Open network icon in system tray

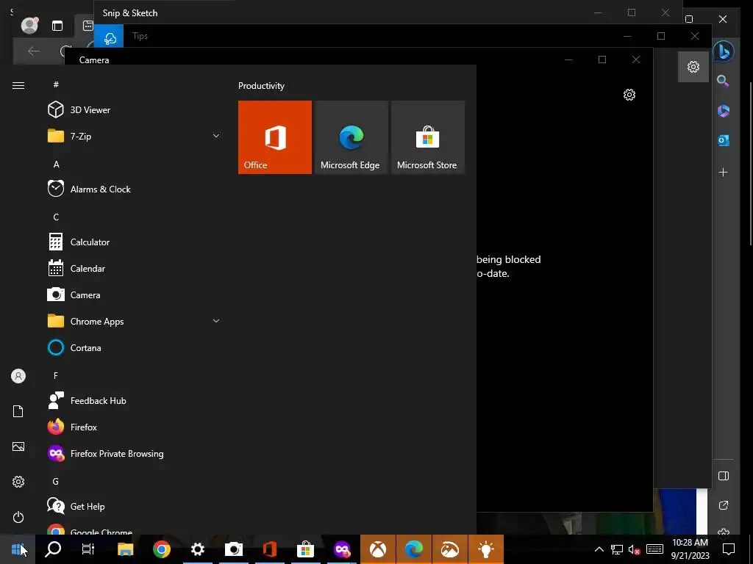(617, 549)
